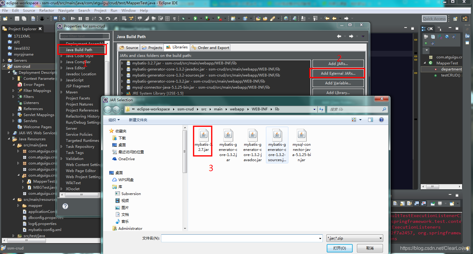The width and height of the screenshot is (473, 254).
Task: Click the Quick Access field
Action: point(434,19)
